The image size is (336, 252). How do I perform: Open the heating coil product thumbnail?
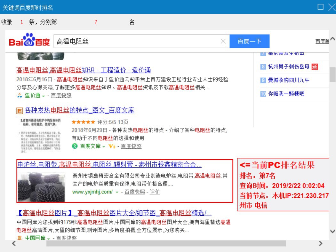pyautogui.click(x=41, y=187)
